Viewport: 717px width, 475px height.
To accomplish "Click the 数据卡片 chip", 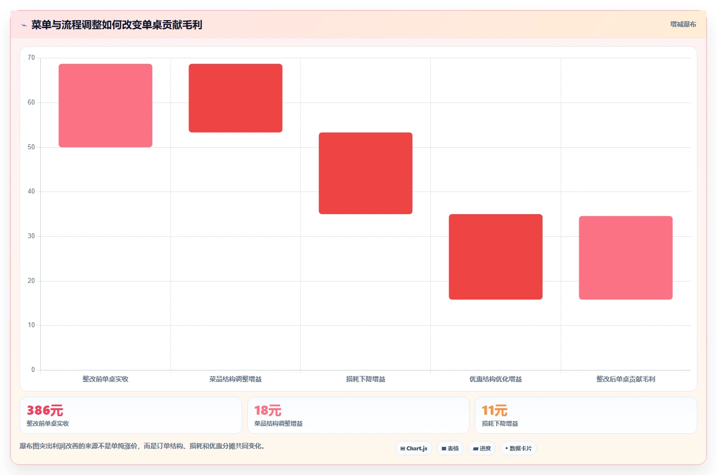I will click(x=518, y=448).
